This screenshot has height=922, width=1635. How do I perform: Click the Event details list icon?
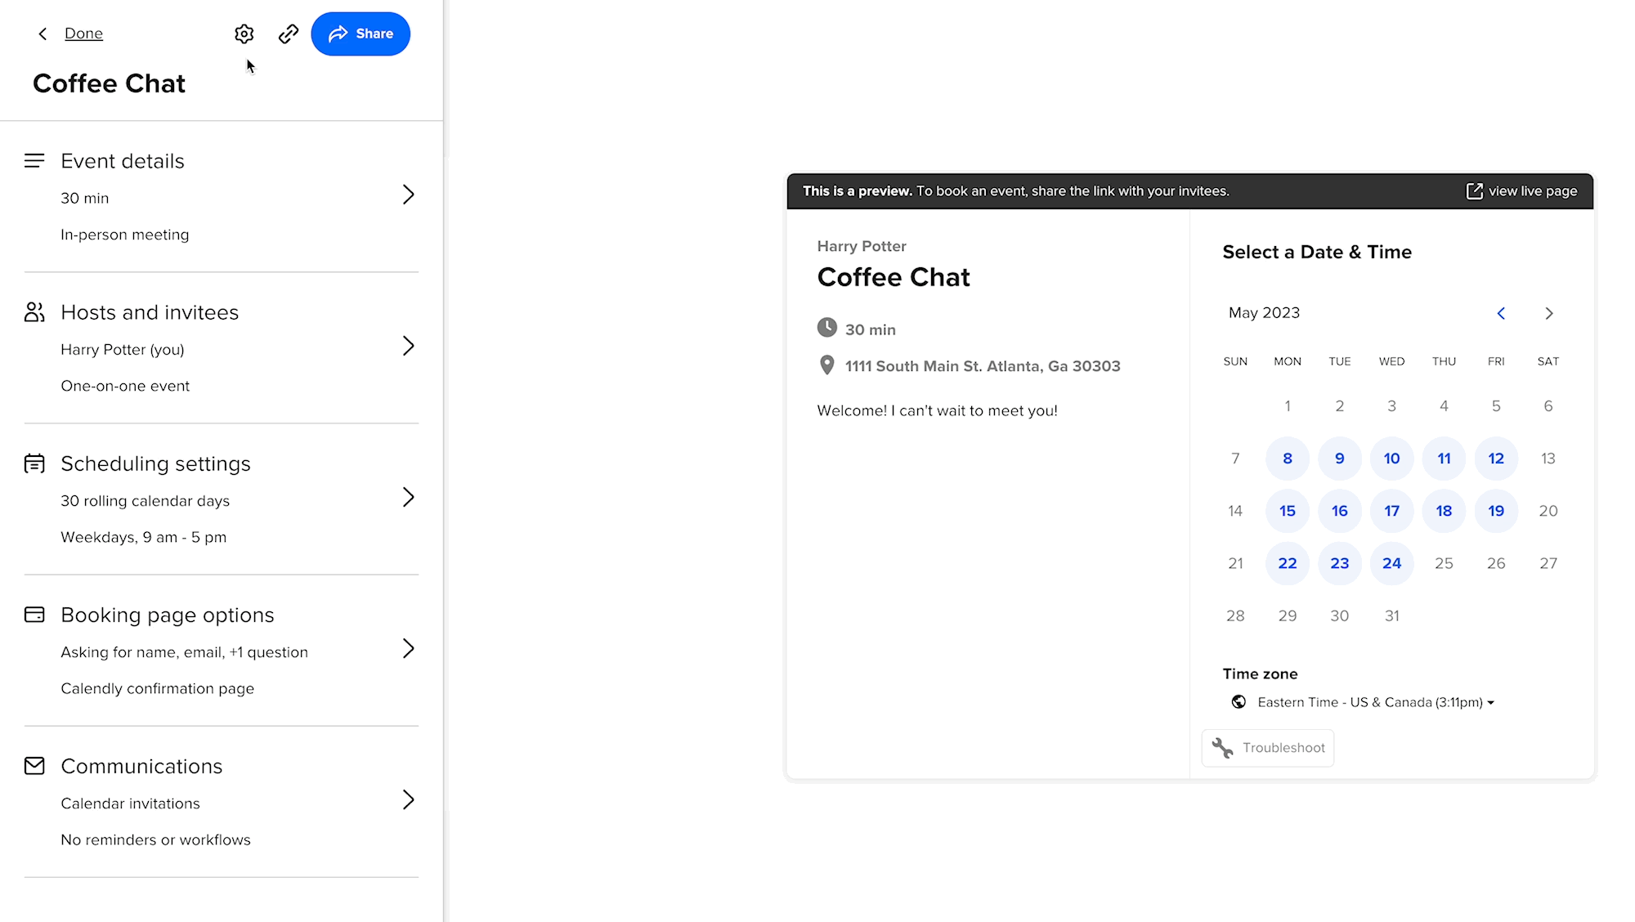[34, 160]
